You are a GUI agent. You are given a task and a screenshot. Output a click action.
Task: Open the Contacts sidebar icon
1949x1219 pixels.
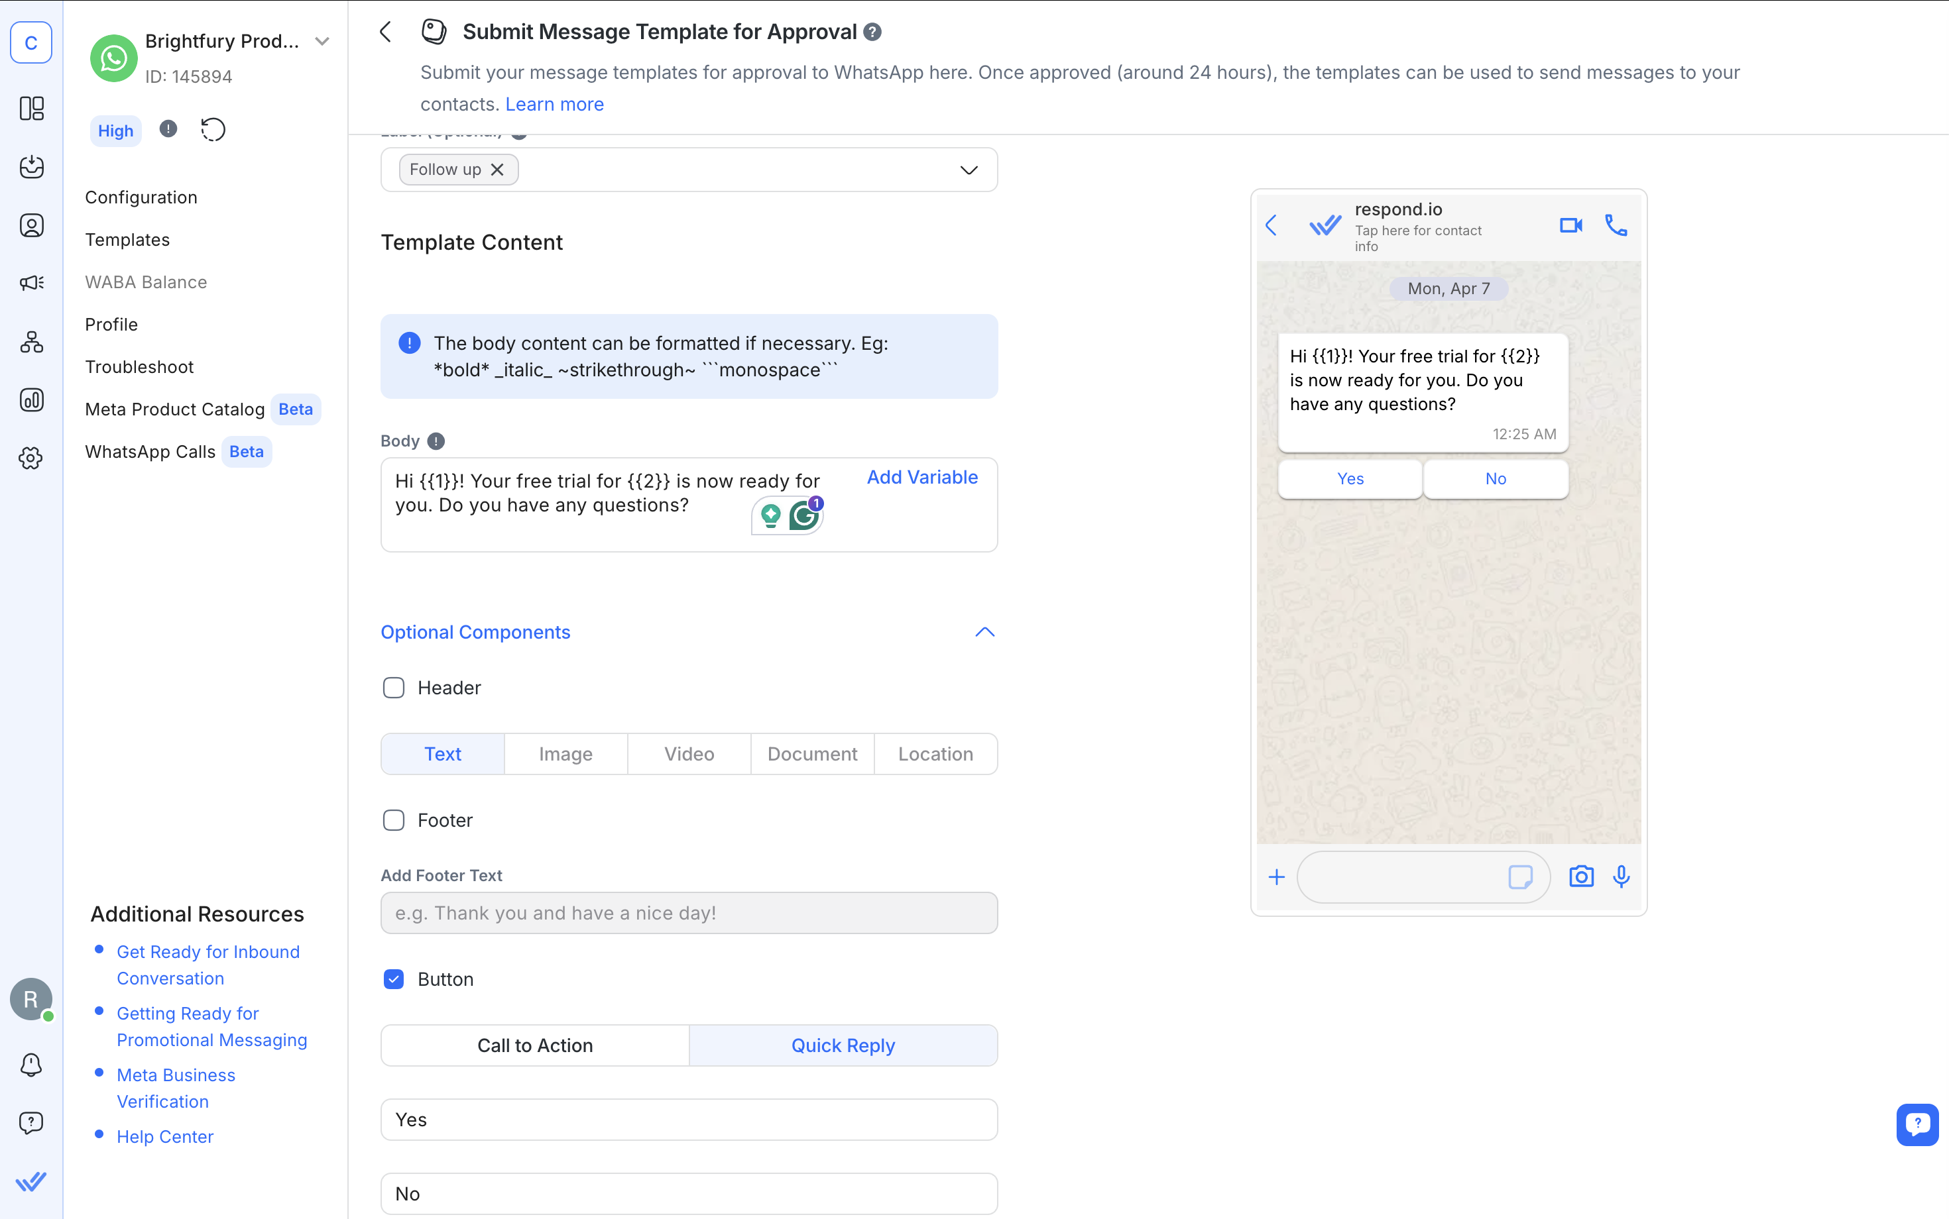tap(31, 225)
